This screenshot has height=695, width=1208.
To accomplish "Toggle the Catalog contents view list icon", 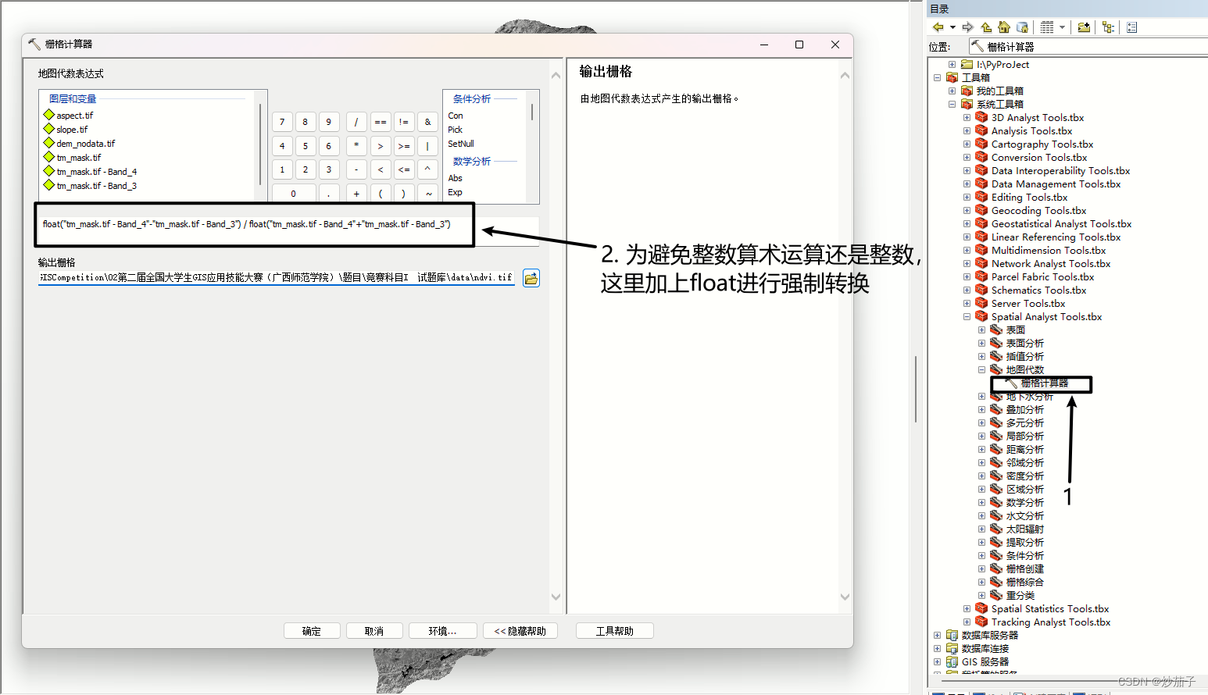I will (1047, 27).
